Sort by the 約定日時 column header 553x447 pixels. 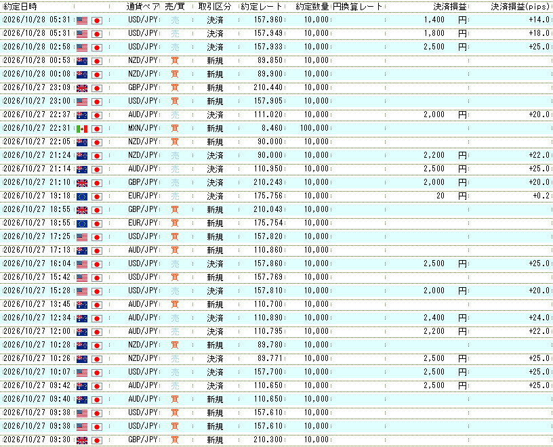[20, 7]
